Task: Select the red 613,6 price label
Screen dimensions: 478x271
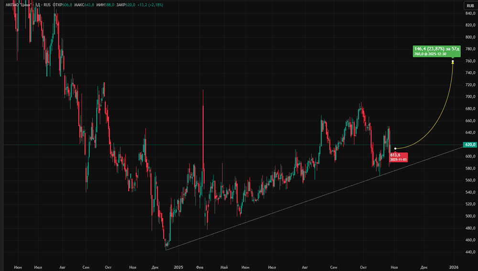Action: coord(399,157)
